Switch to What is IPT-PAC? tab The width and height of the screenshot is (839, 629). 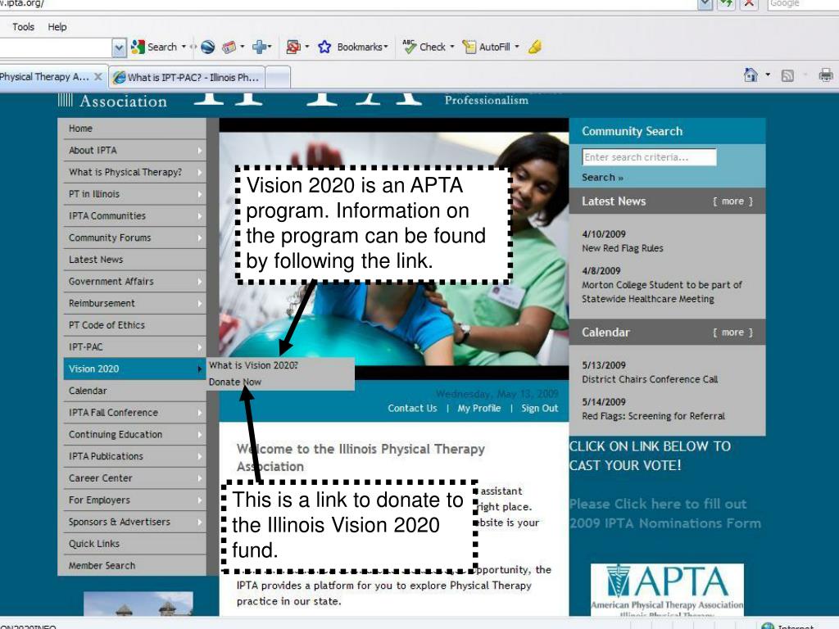click(186, 78)
